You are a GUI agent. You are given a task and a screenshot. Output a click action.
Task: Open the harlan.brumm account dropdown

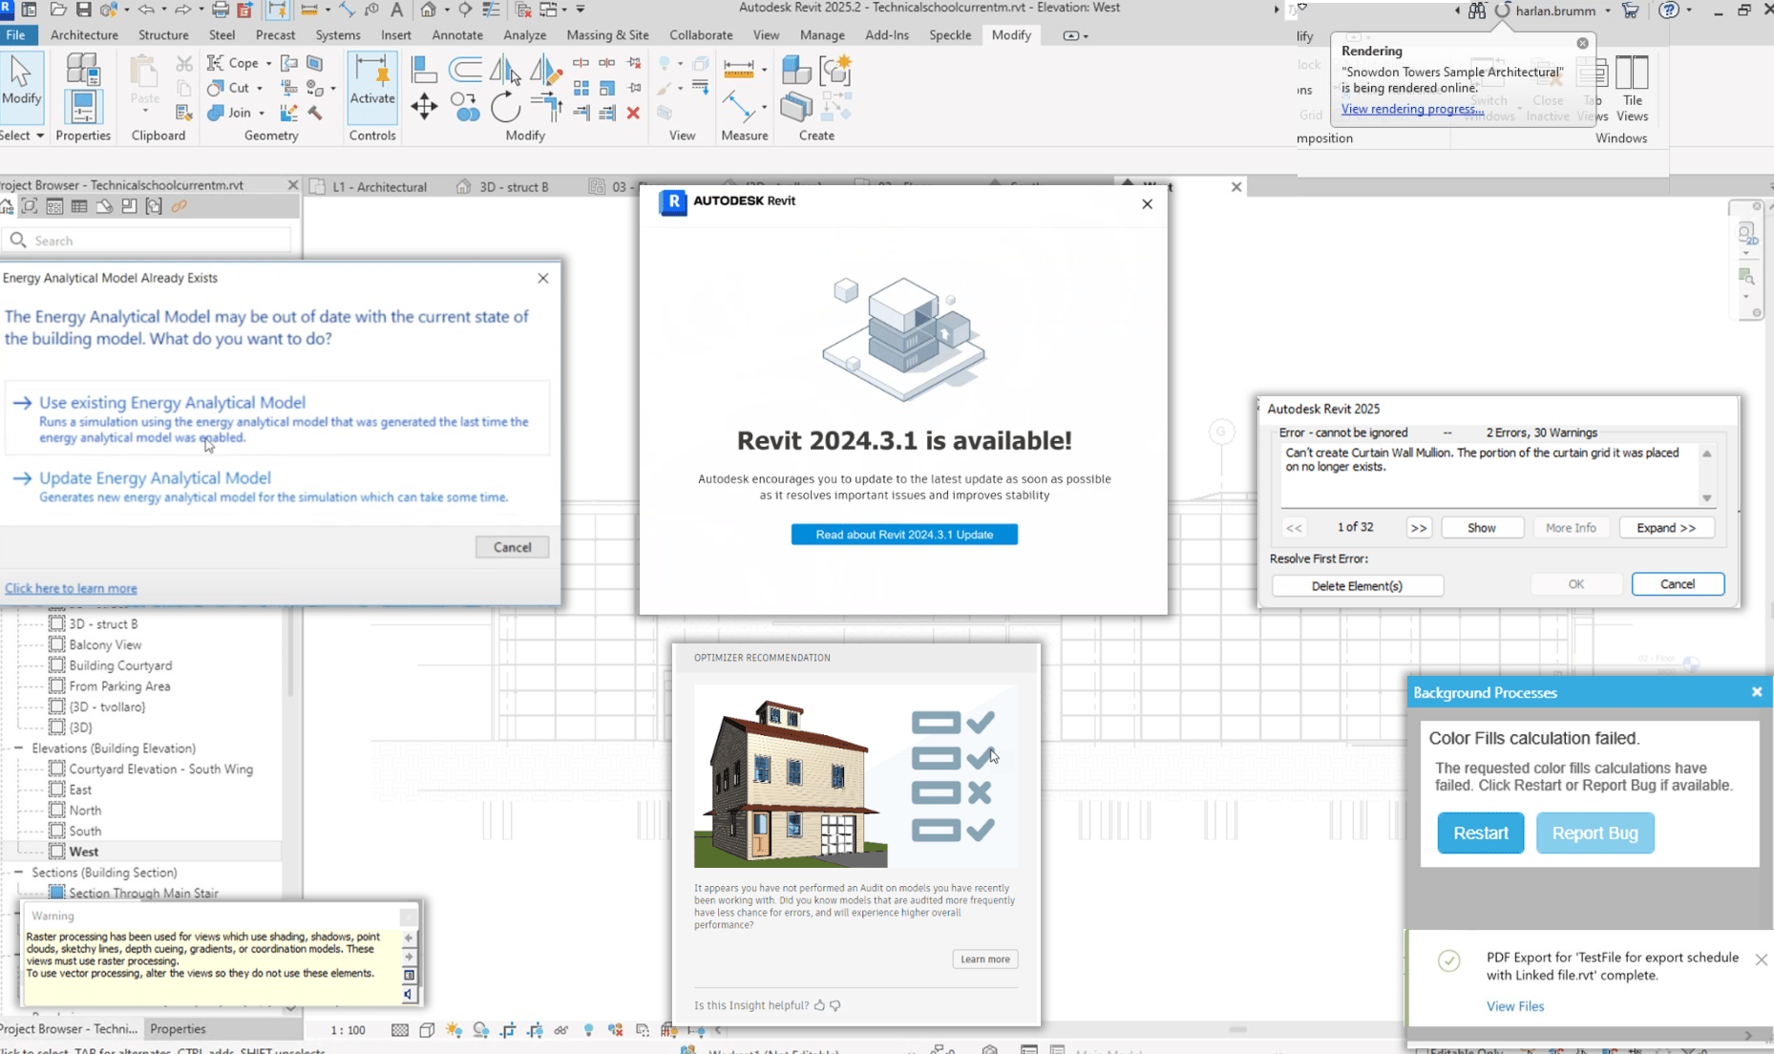point(1608,11)
